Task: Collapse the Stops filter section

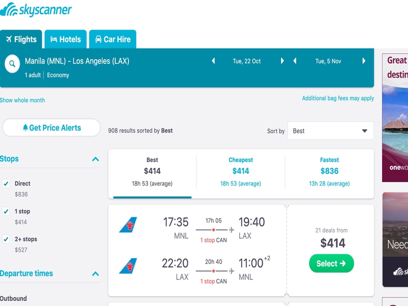Action: click(x=95, y=159)
